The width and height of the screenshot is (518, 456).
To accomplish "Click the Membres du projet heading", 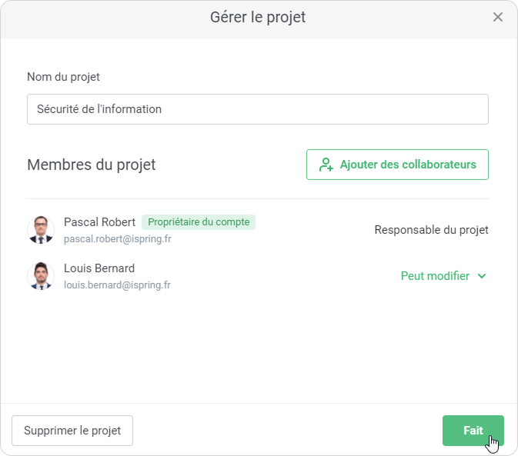I will tap(91, 165).
